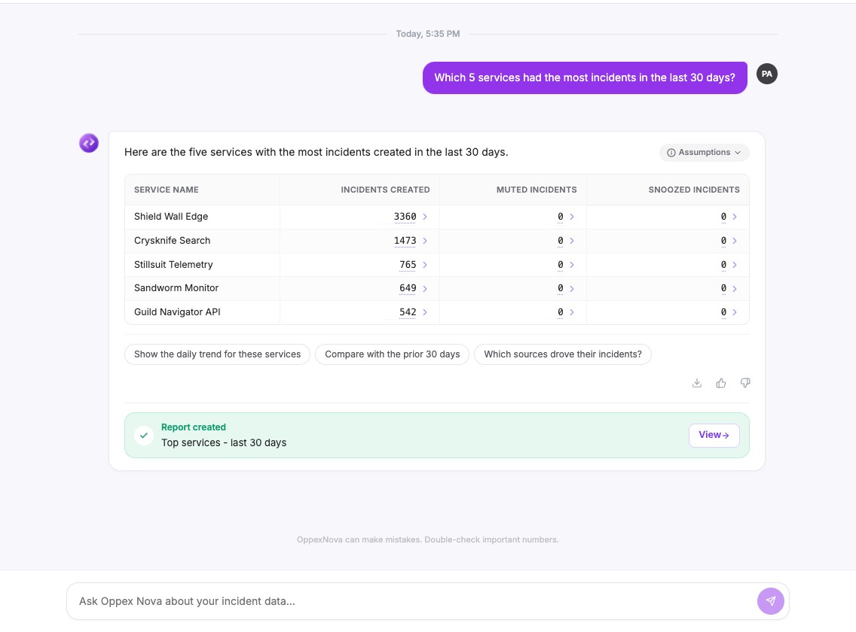Download the response with the download icon
This screenshot has width=856, height=632.
(x=696, y=383)
